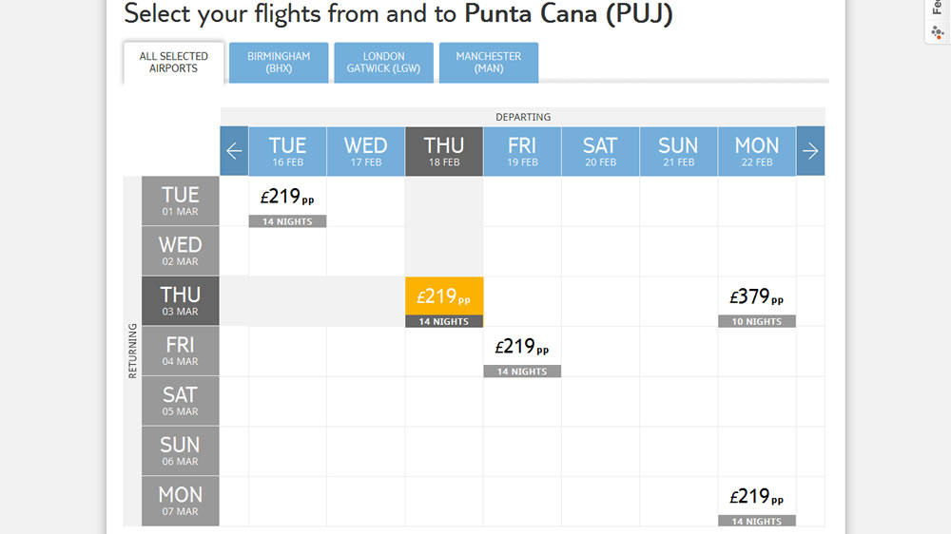Click the WED 17 FEB departing header
The width and height of the screenshot is (951, 534).
365,151
